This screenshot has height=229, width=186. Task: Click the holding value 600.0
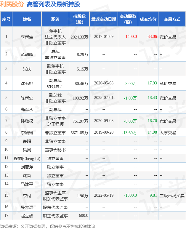pos(84,215)
